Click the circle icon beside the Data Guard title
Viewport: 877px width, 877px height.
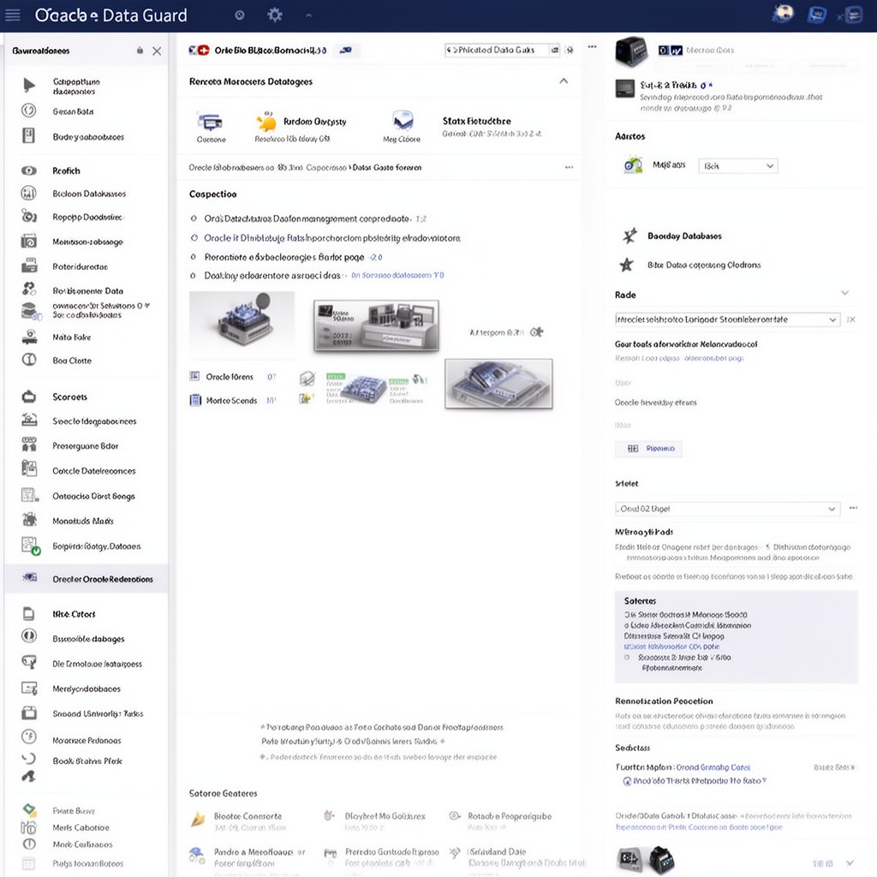click(240, 15)
